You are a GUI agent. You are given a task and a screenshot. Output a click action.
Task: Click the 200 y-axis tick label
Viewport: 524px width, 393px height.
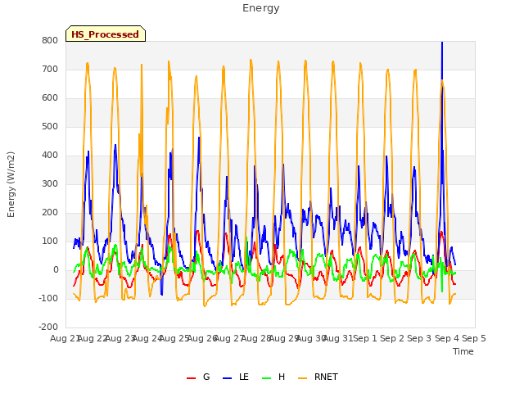(x=50, y=213)
